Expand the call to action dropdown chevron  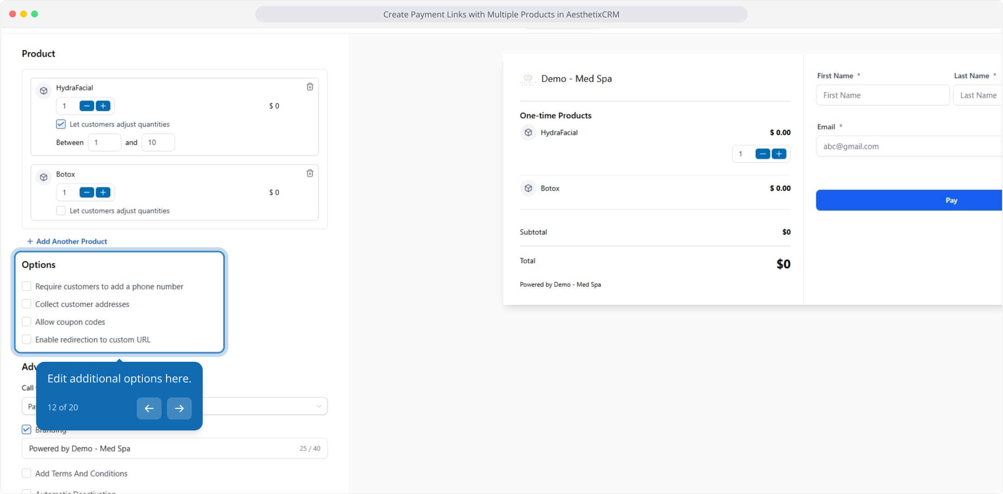point(318,406)
